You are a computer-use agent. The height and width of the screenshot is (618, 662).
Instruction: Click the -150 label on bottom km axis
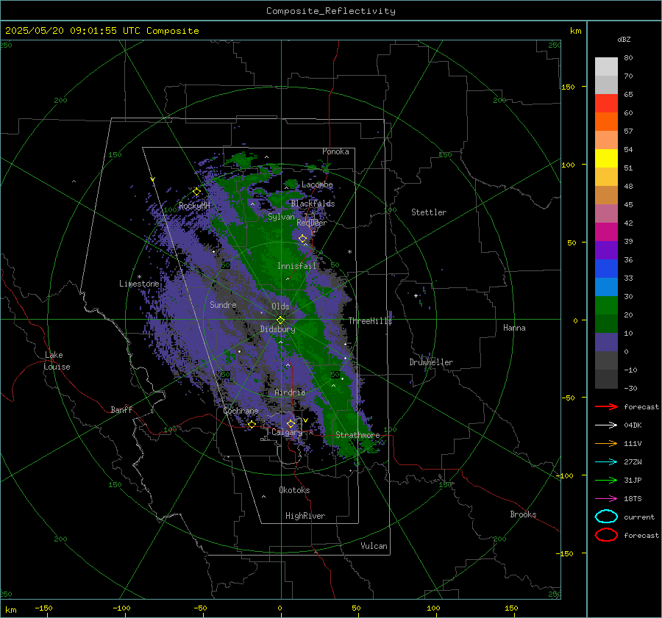pos(43,608)
